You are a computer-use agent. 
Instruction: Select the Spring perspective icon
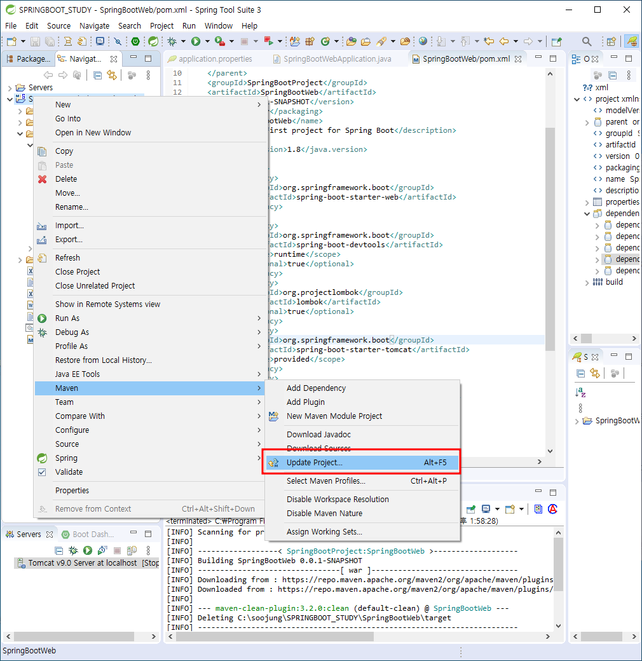631,41
